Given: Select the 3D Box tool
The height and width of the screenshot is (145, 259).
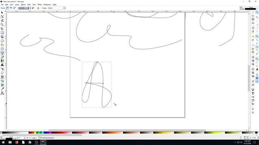Looking at the screenshot, I should click(2, 37).
